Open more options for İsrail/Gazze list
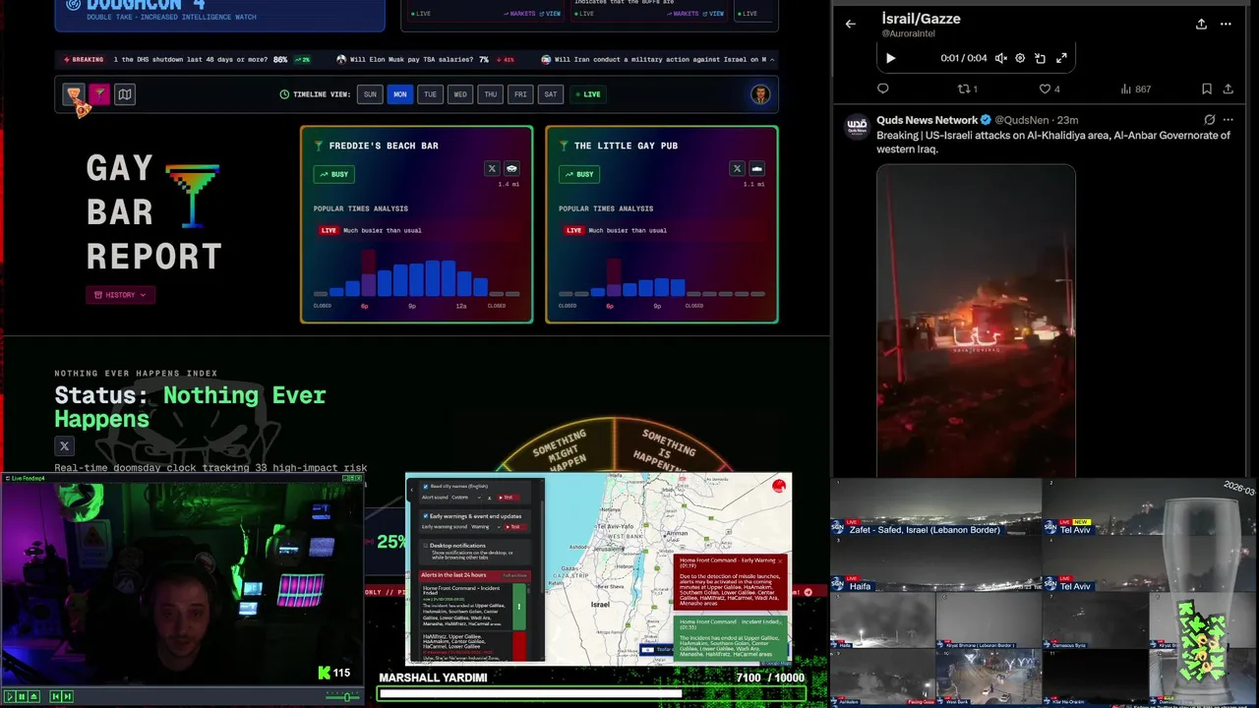This screenshot has height=708, width=1259. coord(1226,25)
